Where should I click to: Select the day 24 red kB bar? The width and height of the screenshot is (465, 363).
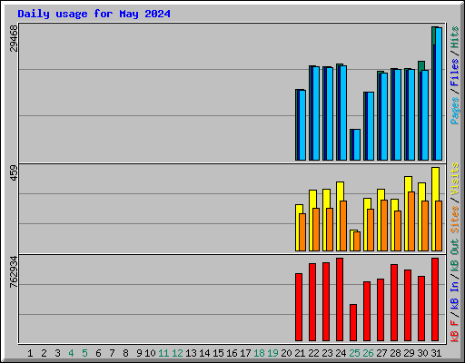[x=340, y=299]
